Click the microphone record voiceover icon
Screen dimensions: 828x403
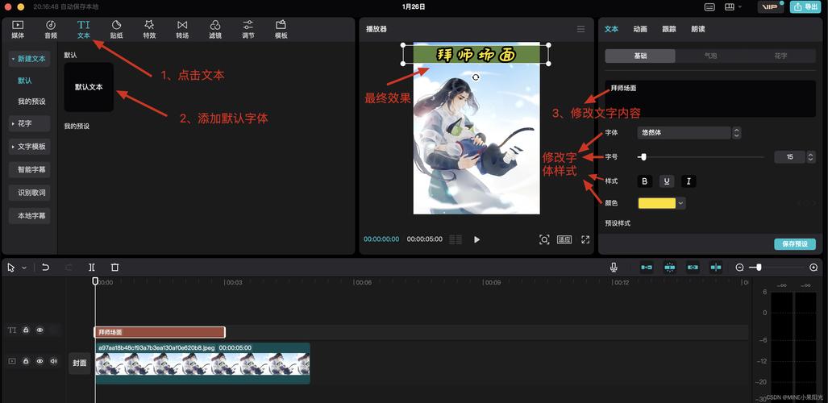pos(614,268)
